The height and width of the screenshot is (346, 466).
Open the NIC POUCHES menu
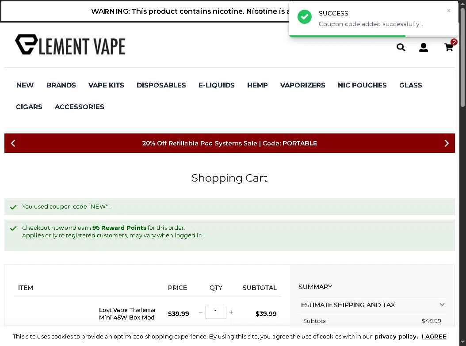point(362,85)
